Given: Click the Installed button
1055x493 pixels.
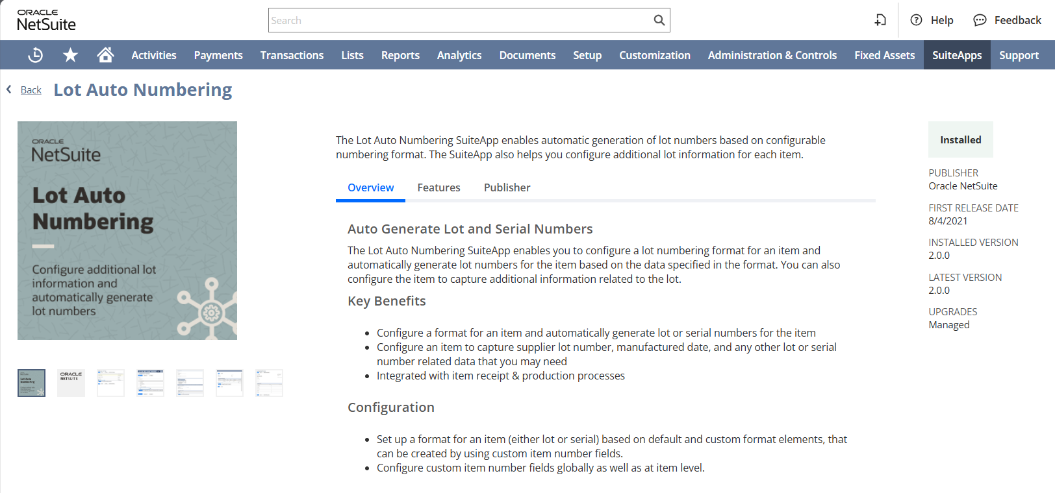Looking at the screenshot, I should pyautogui.click(x=960, y=139).
